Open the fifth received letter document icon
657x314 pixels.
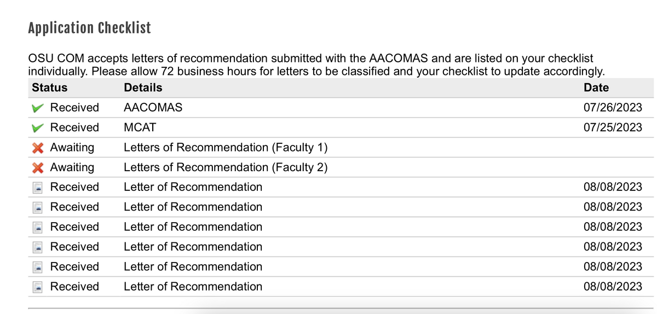coord(38,267)
